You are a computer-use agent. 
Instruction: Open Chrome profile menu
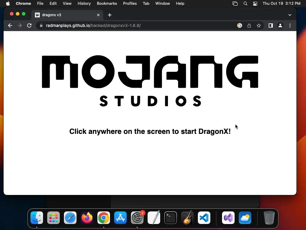tap(280, 25)
